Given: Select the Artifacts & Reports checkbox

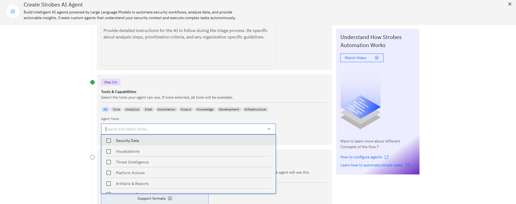Looking at the screenshot, I should point(109,184).
